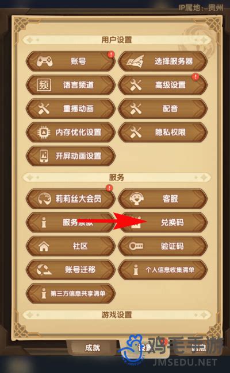Screen dimensions: 230x373
Task: Click the phone icon for 开屏动画设置
Action: pos(44,156)
